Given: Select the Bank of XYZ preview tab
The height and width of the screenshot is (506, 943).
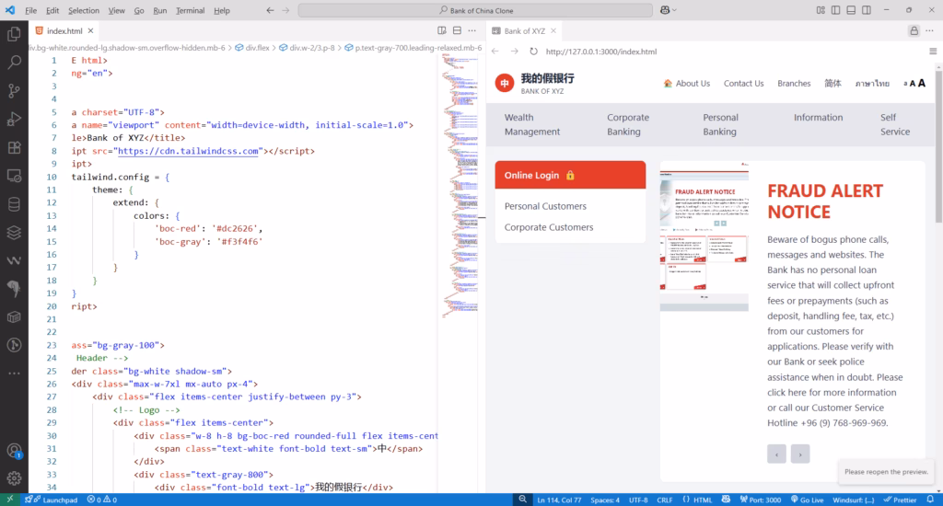Looking at the screenshot, I should 524,30.
